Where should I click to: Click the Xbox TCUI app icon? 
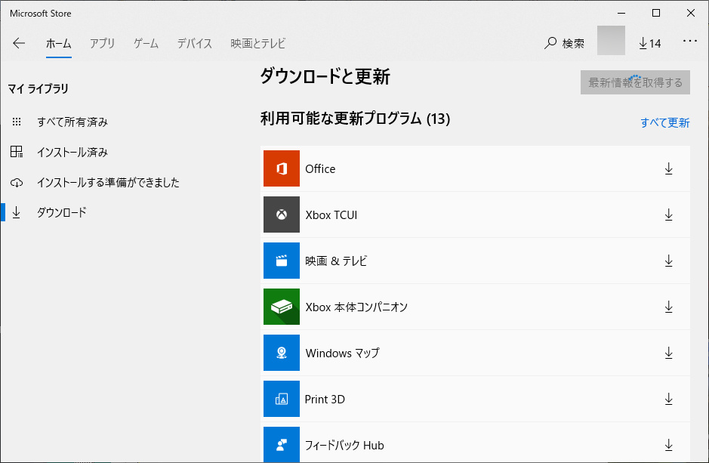(281, 215)
